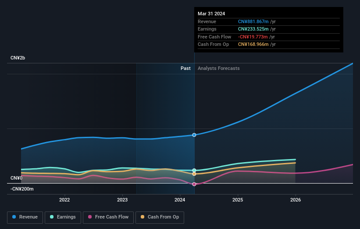
Task: Click the blue Revenue data point marker
Action: point(194,135)
